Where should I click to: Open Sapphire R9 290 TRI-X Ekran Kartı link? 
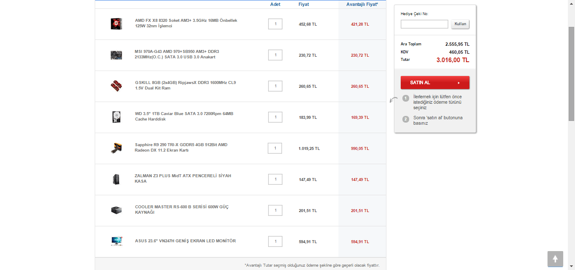[181, 147]
